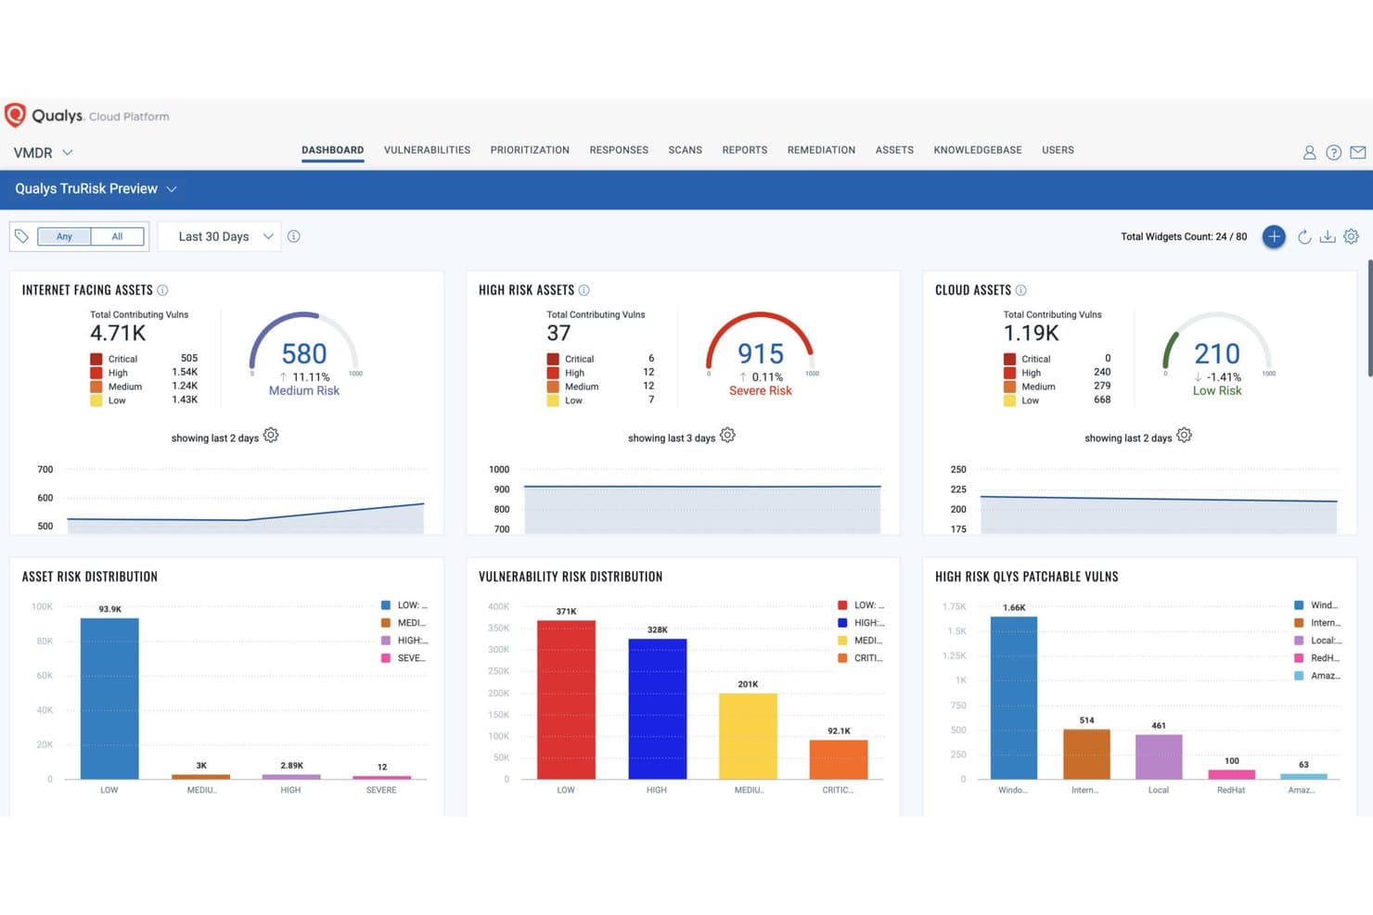Screen dimensions: 1373x915
Task: Expand Qualys TruRisk Preview dashboard selector
Action: pos(96,189)
